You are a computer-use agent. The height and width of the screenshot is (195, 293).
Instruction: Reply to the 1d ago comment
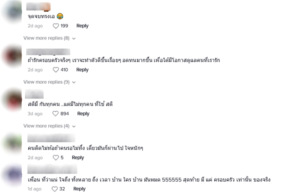79,189
